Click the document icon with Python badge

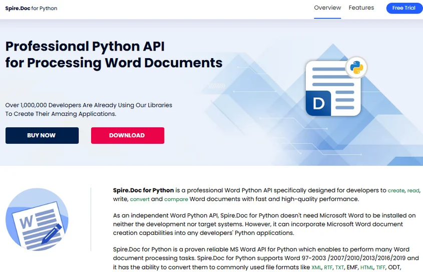[x=333, y=88]
